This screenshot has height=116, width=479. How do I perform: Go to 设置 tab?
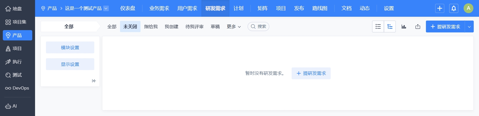pos(389,8)
